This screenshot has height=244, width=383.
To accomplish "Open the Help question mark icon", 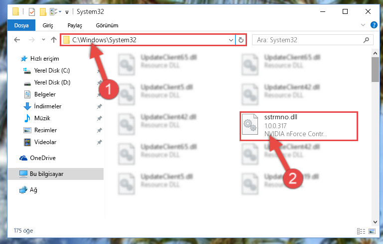I will pos(374,25).
